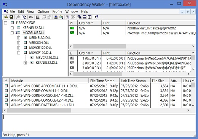Toggle Auto Expand tree toolbar button

(x=24, y=17)
